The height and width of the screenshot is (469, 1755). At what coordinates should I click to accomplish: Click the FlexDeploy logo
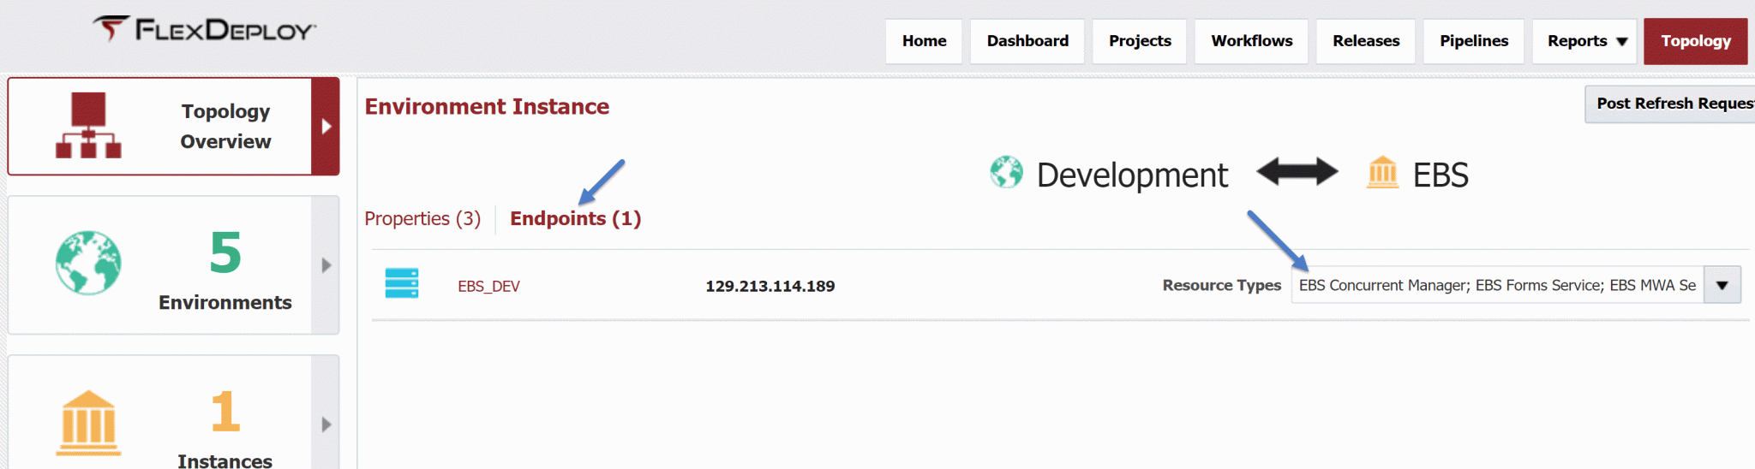(x=204, y=30)
